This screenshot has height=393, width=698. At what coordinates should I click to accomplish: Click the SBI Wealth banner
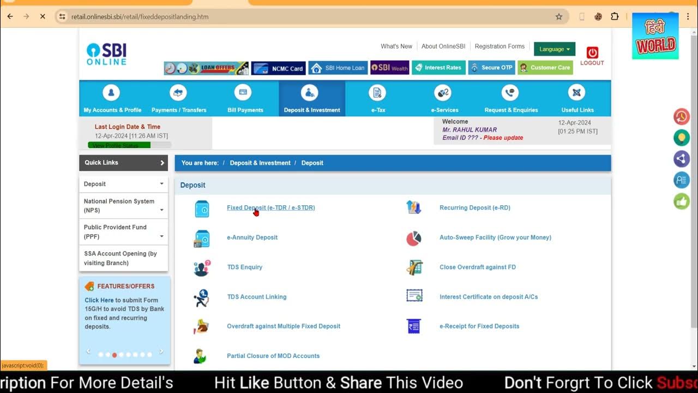tap(390, 68)
